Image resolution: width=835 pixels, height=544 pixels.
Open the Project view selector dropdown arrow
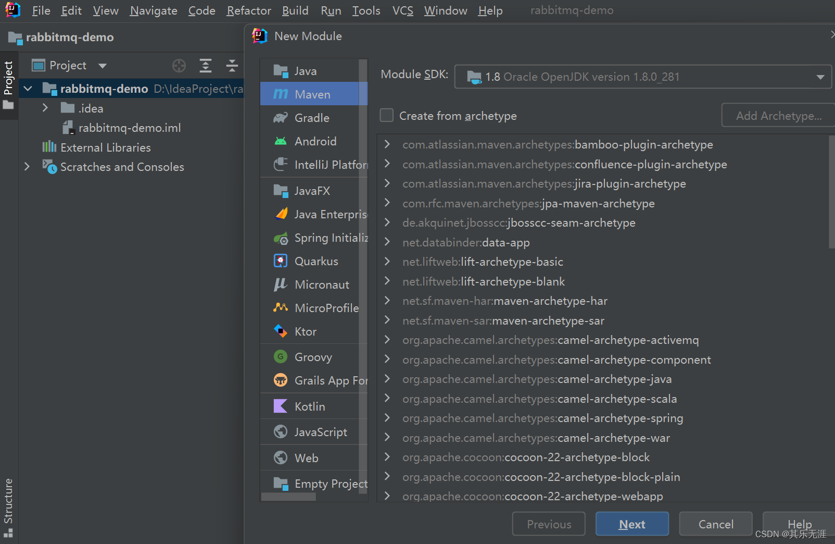[x=103, y=66]
